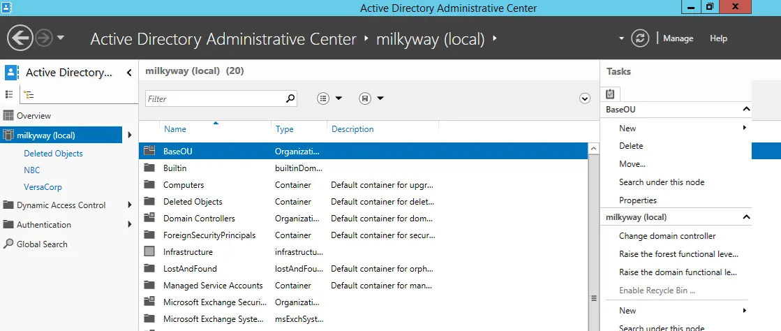
Task: Select the Authentication node
Action: (x=44, y=224)
